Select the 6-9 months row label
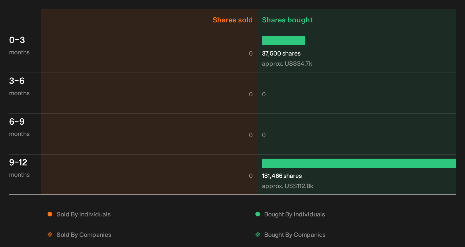Image resolution: width=465 pixels, height=247 pixels. 19,127
